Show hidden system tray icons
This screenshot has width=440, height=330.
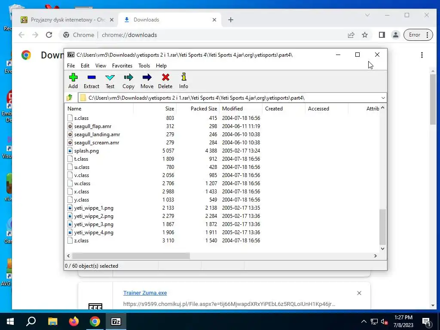click(364, 321)
